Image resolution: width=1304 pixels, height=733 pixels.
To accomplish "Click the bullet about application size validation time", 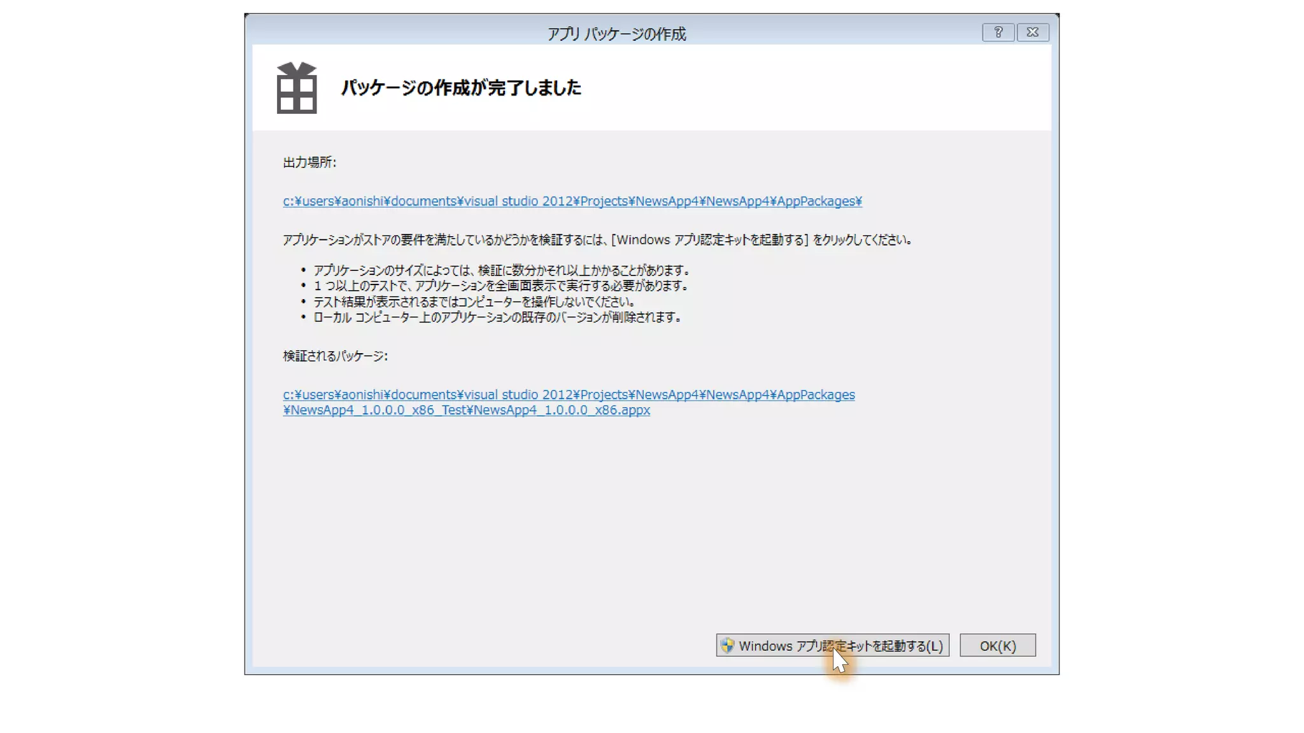I will [x=501, y=270].
